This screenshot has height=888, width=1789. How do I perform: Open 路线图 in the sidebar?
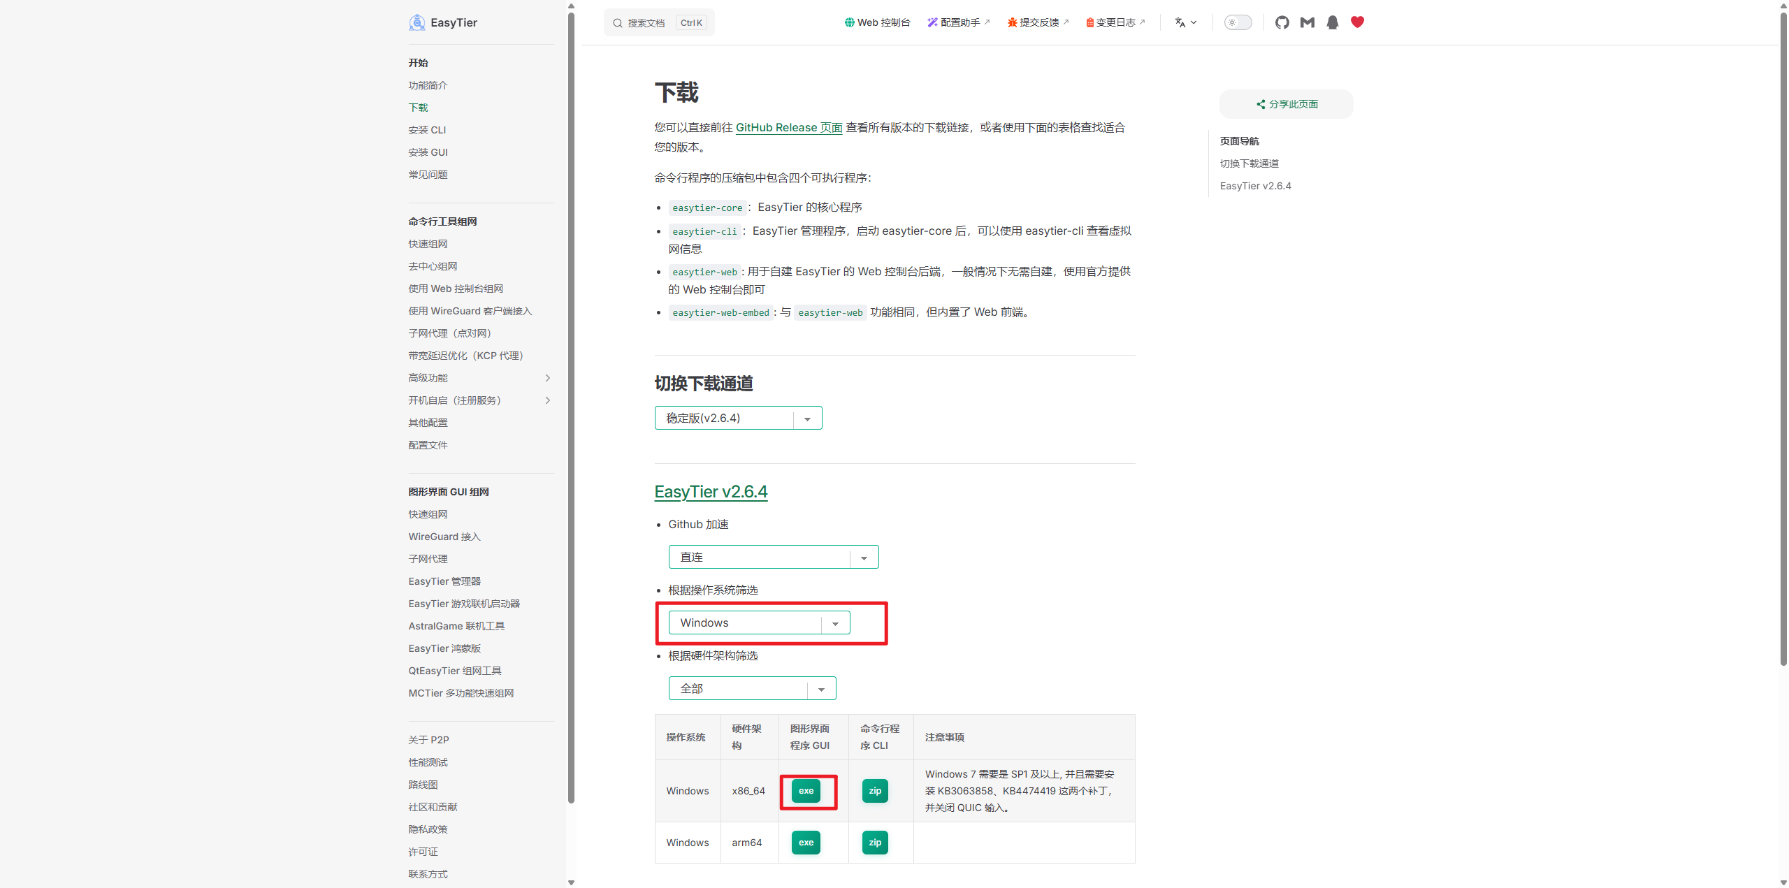click(x=423, y=785)
